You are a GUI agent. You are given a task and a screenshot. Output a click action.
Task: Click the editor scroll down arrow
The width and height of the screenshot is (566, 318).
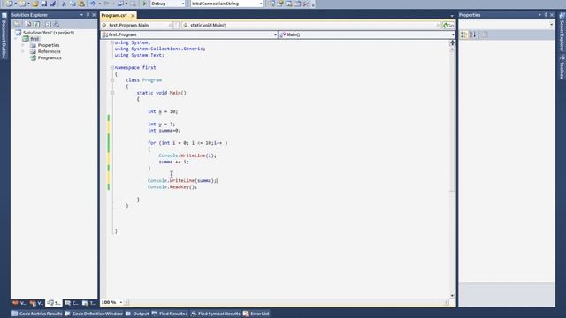click(452, 295)
